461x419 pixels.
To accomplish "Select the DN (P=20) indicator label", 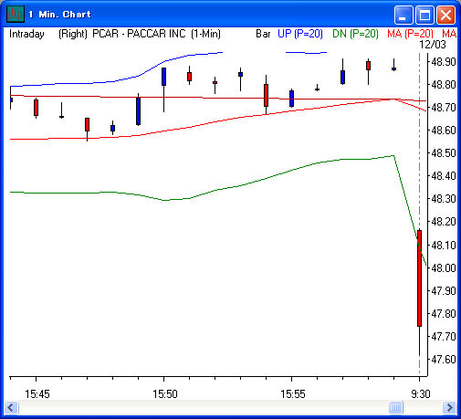I will [355, 34].
